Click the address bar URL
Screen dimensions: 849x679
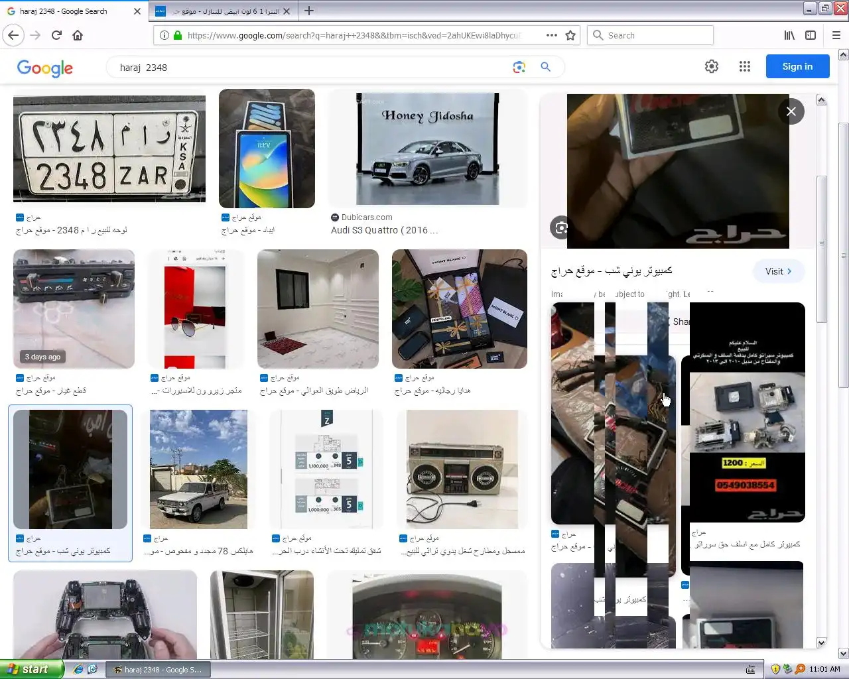[355, 35]
